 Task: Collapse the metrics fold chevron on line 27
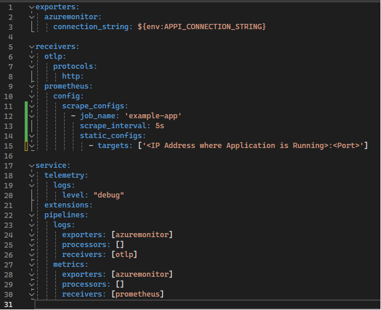click(31, 265)
